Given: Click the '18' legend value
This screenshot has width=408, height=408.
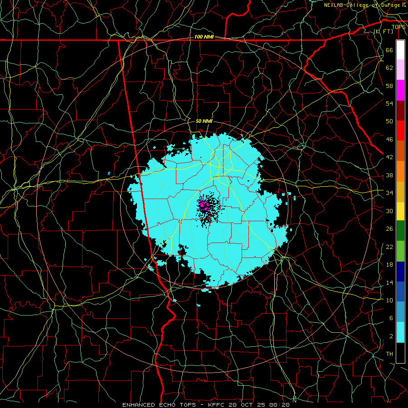Looking at the screenshot, I should [x=389, y=265].
